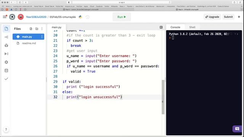
Task: Open the Wikipedia bookmark
Action: click(114, 6)
